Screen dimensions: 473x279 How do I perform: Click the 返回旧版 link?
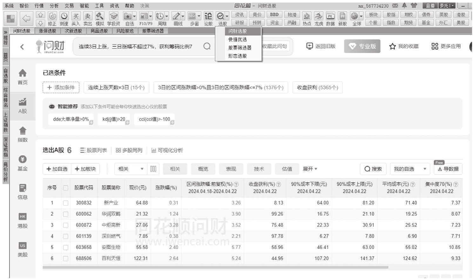(x=321, y=46)
